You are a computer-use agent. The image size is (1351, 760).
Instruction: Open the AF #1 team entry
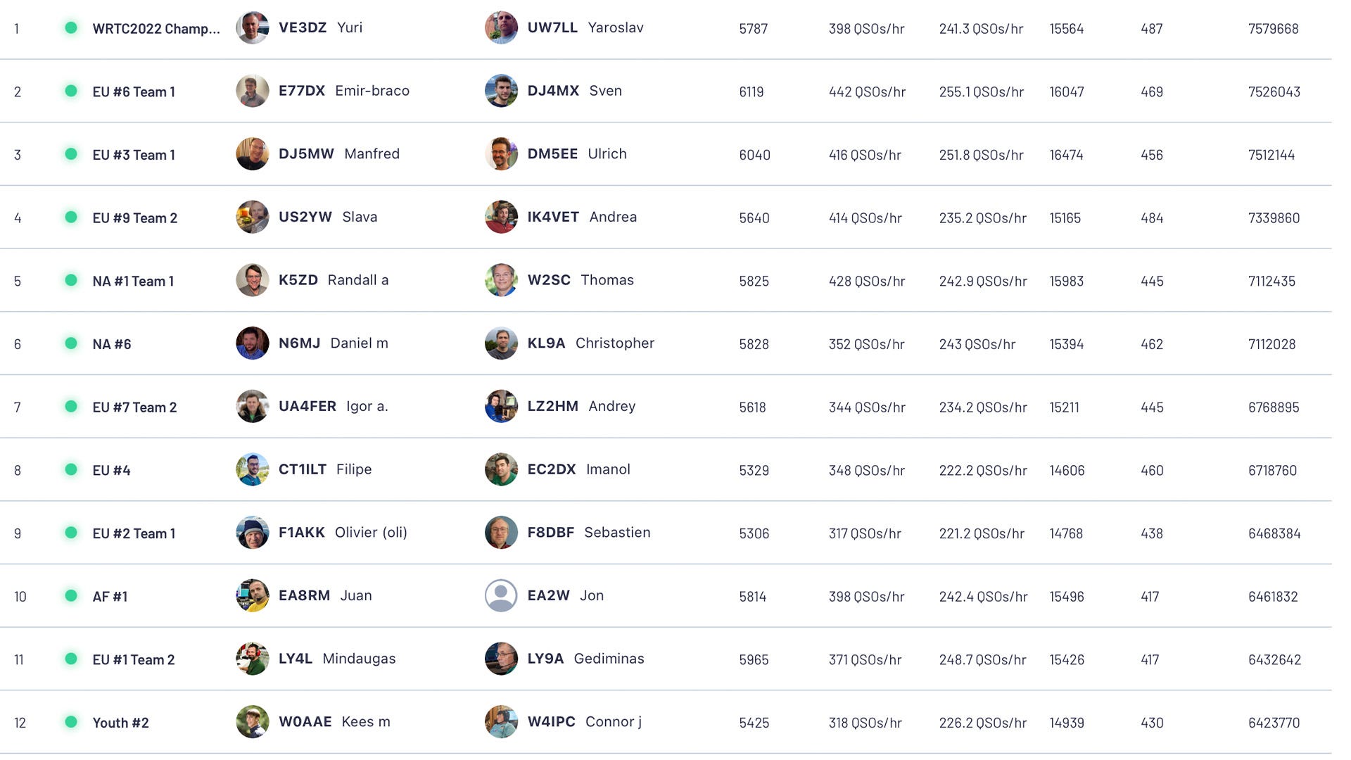click(x=110, y=597)
